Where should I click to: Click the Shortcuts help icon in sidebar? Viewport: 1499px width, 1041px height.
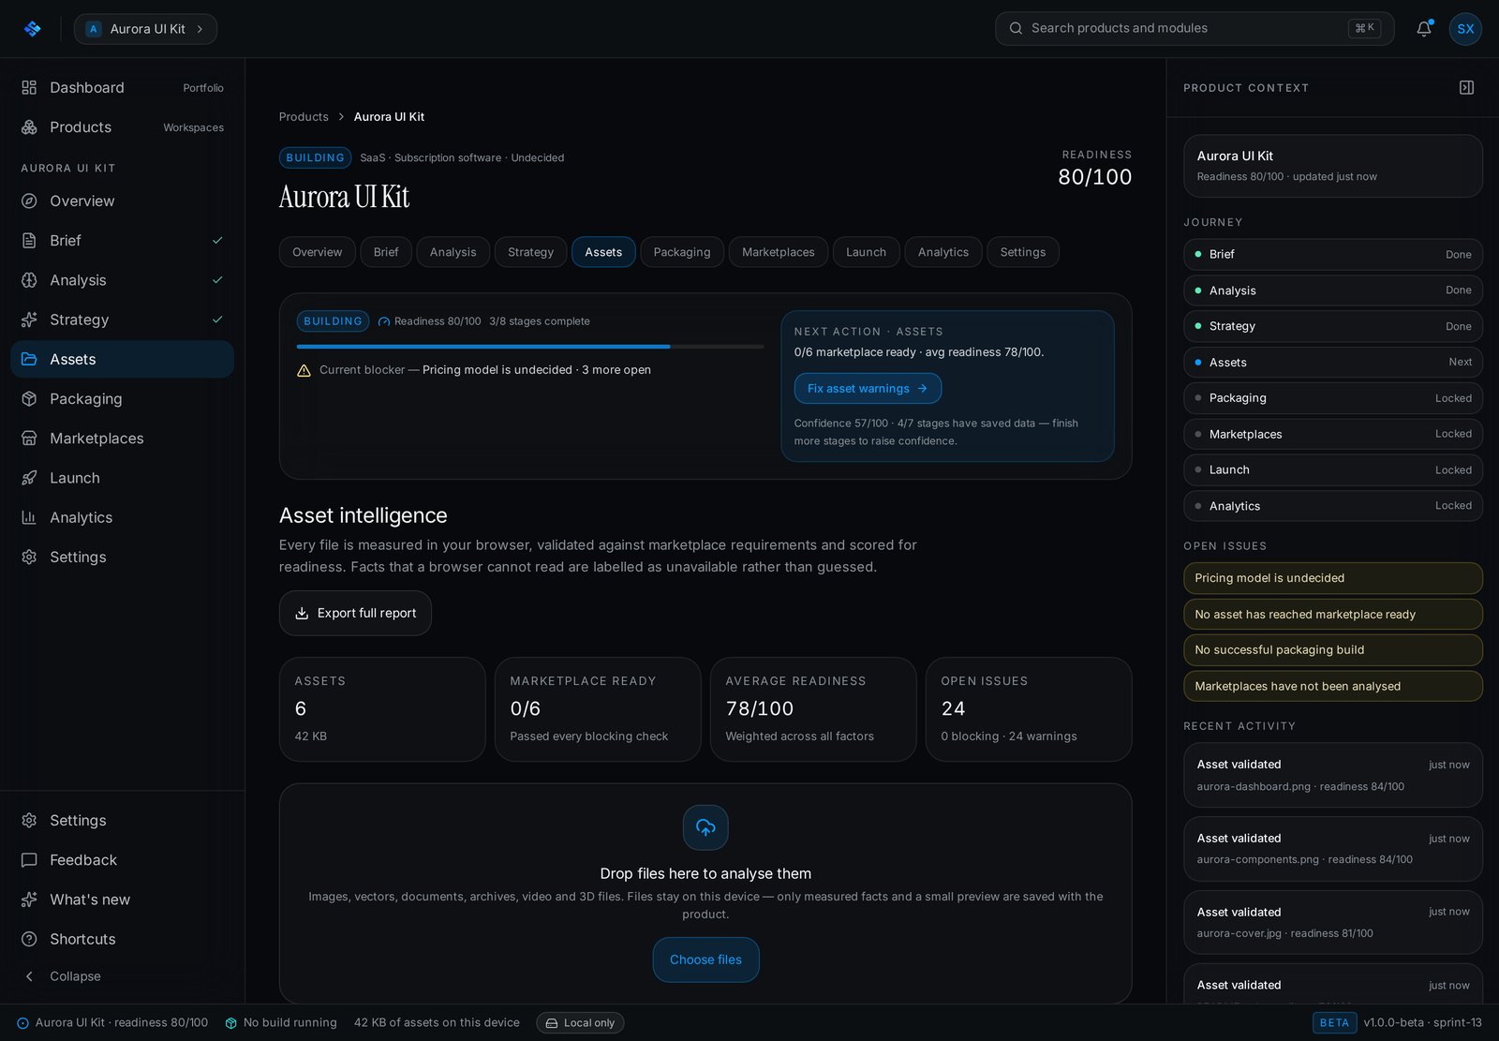point(29,939)
